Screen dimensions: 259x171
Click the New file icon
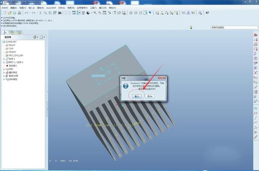5,12
